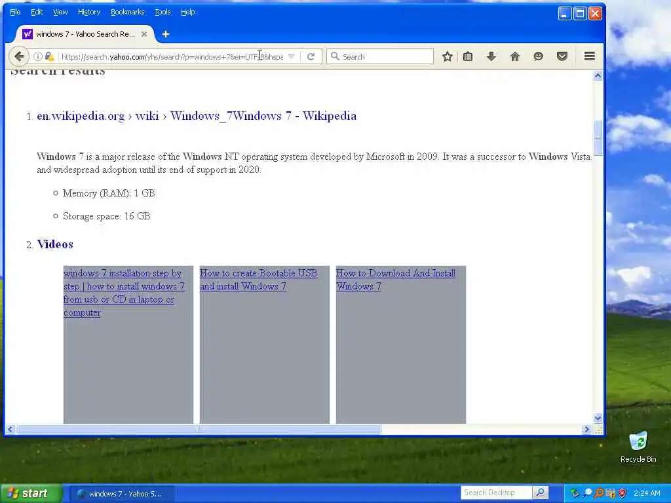Expand the address bar history dropdown
Viewport: 671px width, 503px height.
(291, 56)
